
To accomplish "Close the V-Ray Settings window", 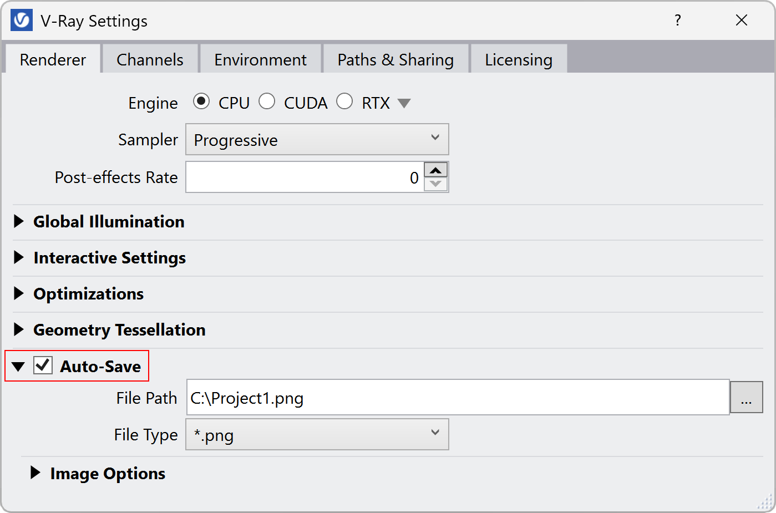I will (742, 21).
